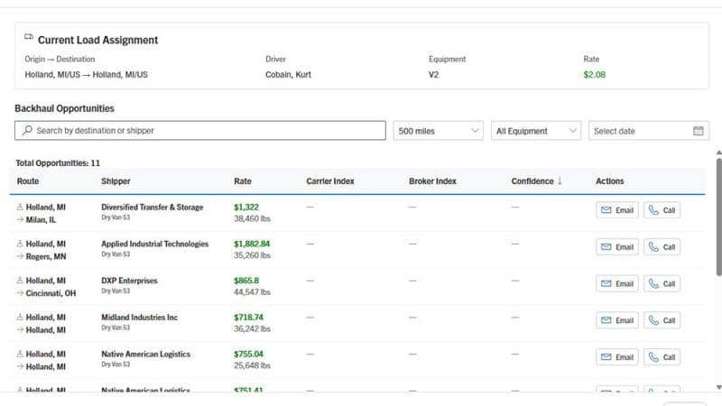The width and height of the screenshot is (722, 406).
Task: Email Diversified Transfer & Storage shipper
Action: click(617, 210)
